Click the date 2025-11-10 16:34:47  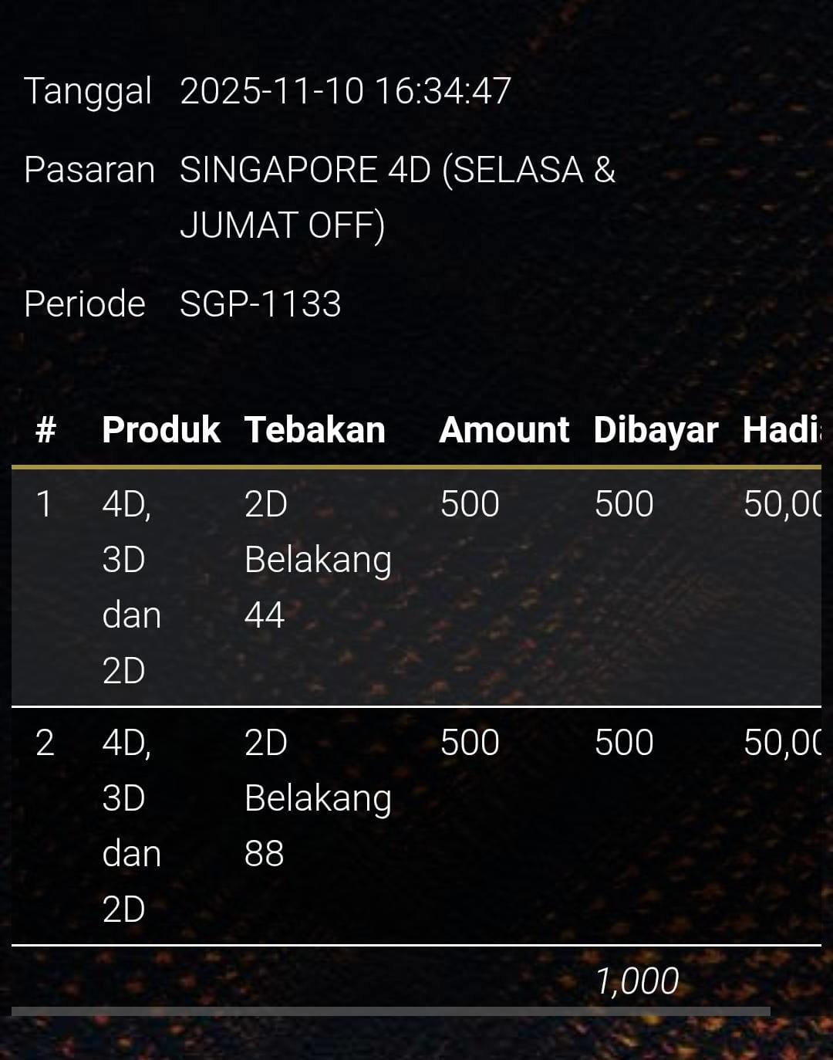(x=346, y=91)
